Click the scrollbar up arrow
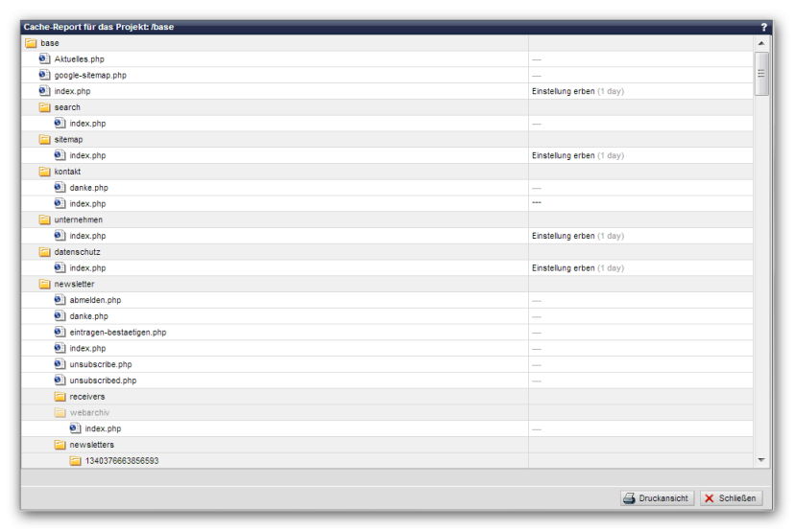795x531 pixels. pos(761,43)
